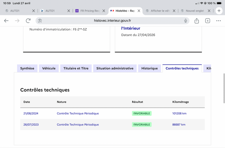The image size is (225, 148).
Task: Open the Titulaire et Titre tab
Action: (76, 68)
